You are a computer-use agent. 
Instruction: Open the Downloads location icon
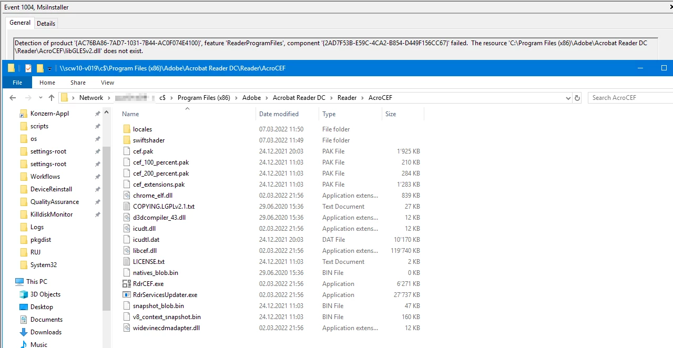24,332
